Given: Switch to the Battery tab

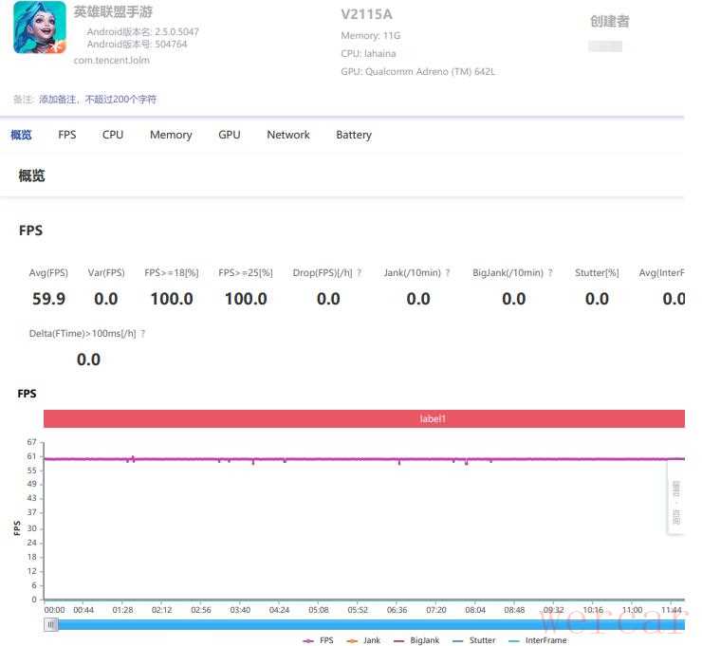Looking at the screenshot, I should click(x=354, y=135).
